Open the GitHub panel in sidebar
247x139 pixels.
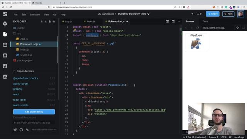coord(5,56)
